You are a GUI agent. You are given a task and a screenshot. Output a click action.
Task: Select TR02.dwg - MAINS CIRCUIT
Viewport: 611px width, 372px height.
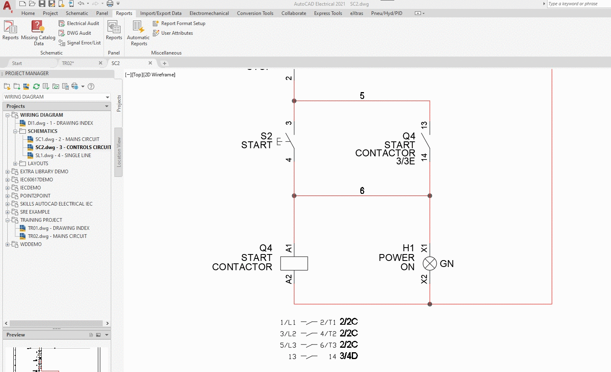(57, 236)
